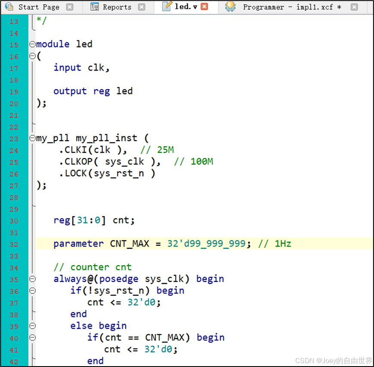Click the '.LOCK(sys_rst_n )' port connection
The image size is (374, 367).
(107, 173)
